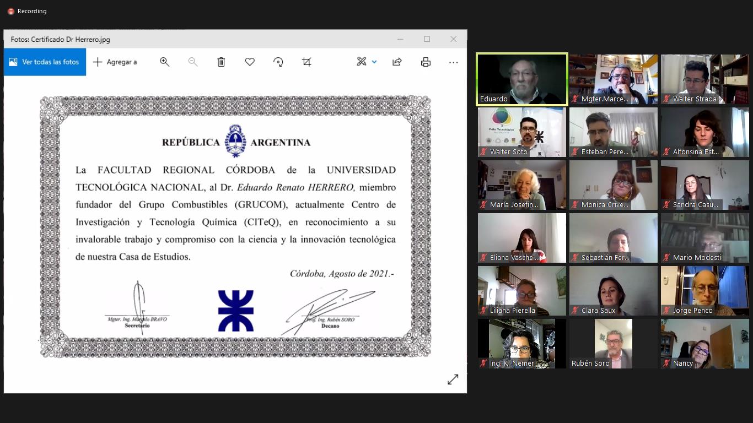Open the edit and create tool icon

click(362, 62)
